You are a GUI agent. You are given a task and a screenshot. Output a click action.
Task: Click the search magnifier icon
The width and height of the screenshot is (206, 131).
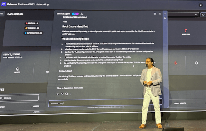pyautogui.click(x=1, y=98)
